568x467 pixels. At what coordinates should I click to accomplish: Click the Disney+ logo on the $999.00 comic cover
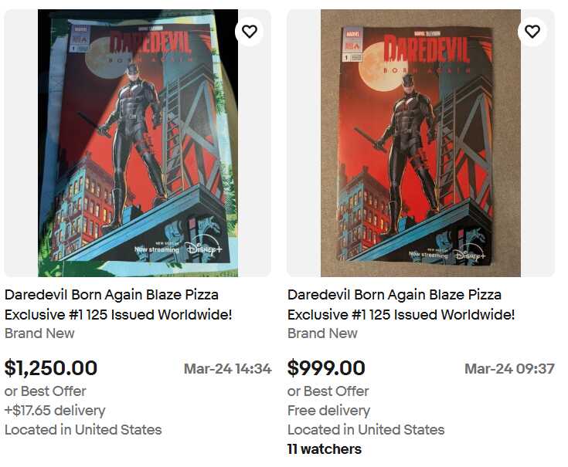click(469, 254)
